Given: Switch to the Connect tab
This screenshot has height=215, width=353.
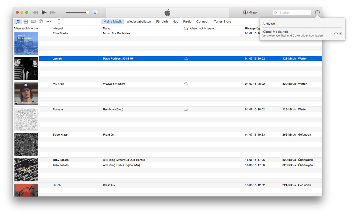Looking at the screenshot, I should (202, 22).
